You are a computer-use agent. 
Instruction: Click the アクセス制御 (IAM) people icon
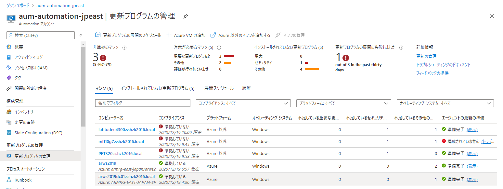click(x=9, y=68)
